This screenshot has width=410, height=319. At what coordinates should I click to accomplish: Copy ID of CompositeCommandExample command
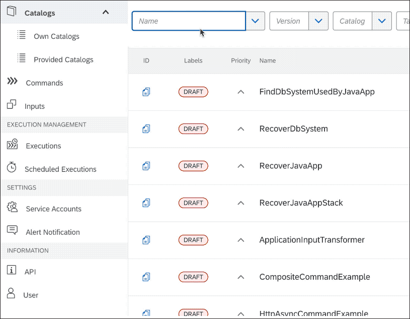point(146,277)
